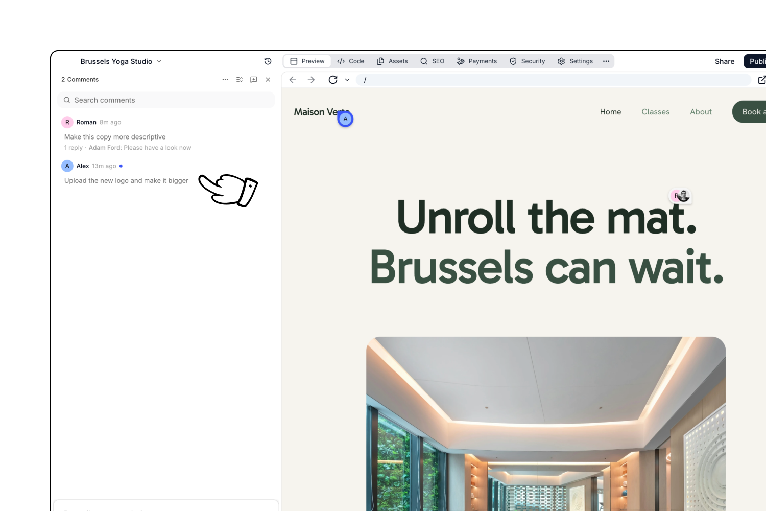Click the '2 Comments' panel title
Screen dimensions: 766x511
[80, 80]
